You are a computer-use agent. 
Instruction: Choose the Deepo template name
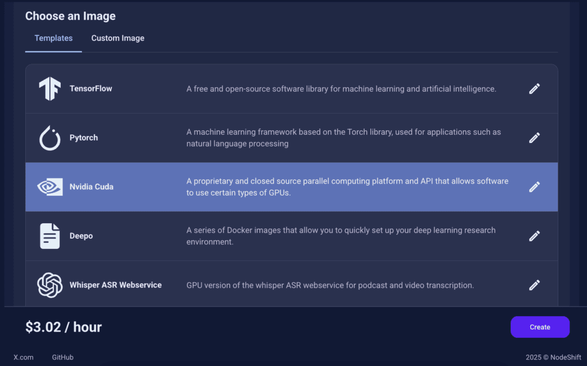81,236
